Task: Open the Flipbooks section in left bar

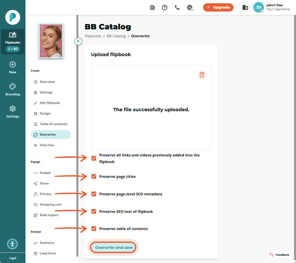Action: [x=13, y=42]
